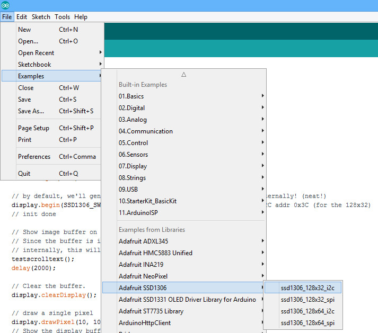Expand the Sketchbook submenu
This screenshot has height=333, width=378.
[x=51, y=65]
